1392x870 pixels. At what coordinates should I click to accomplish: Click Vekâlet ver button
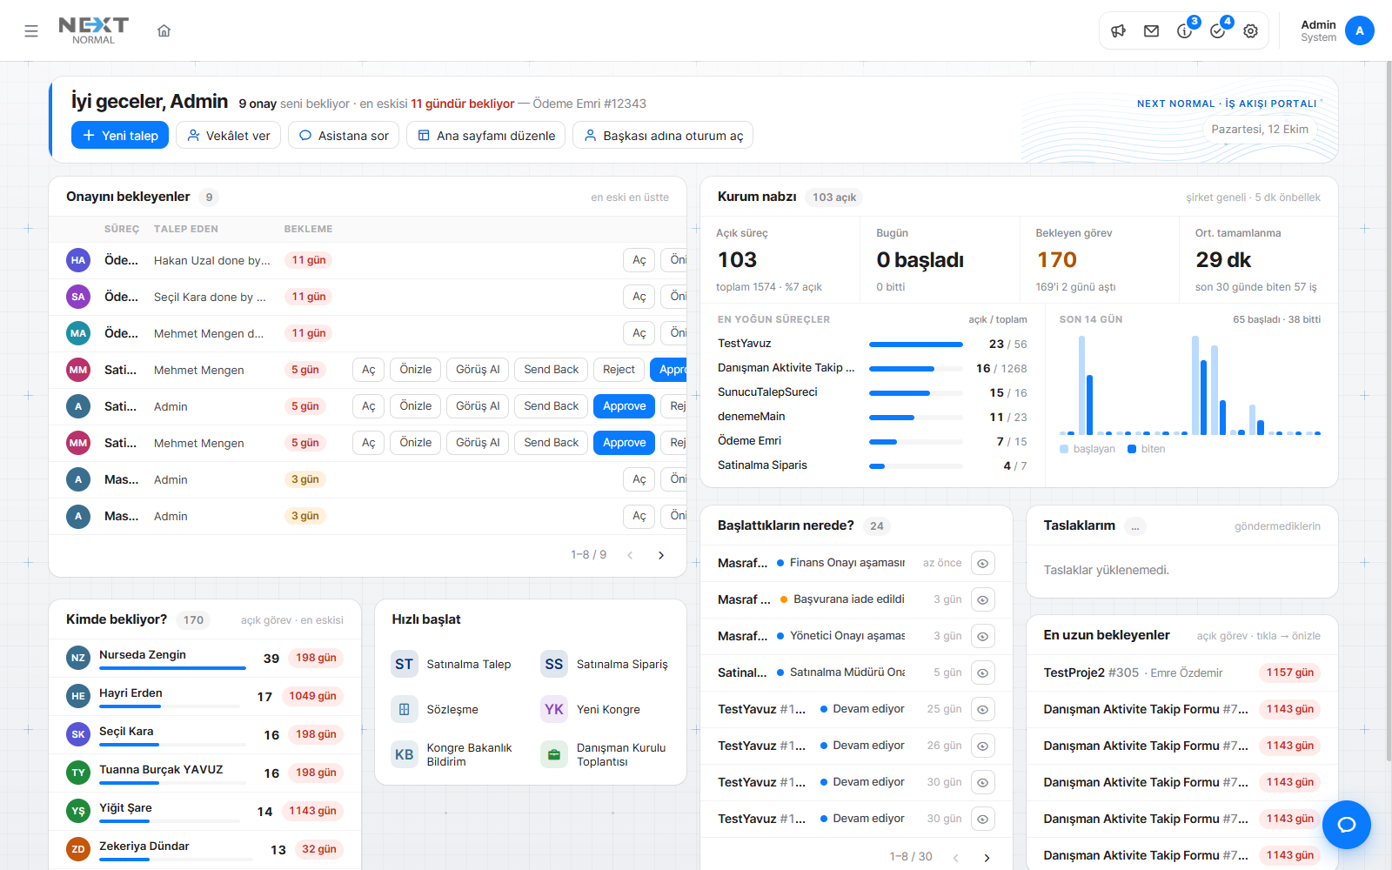[228, 135]
